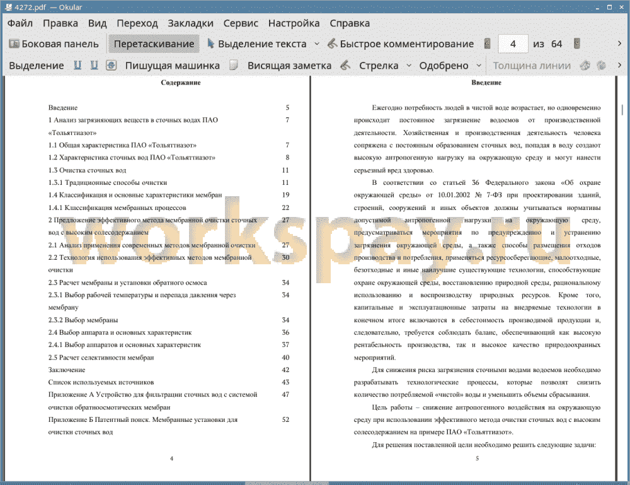
Task: Open the dropdown arrow next to Стрелка
Action: click(x=409, y=66)
